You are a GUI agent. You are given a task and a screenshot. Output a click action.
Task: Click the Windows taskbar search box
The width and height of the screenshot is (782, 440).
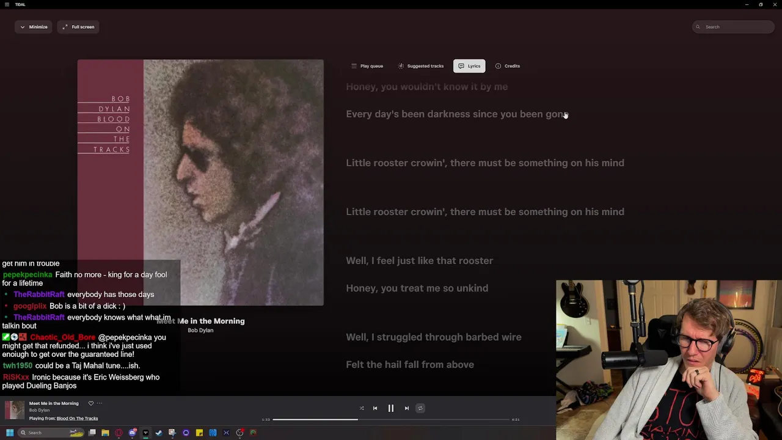[x=51, y=433]
